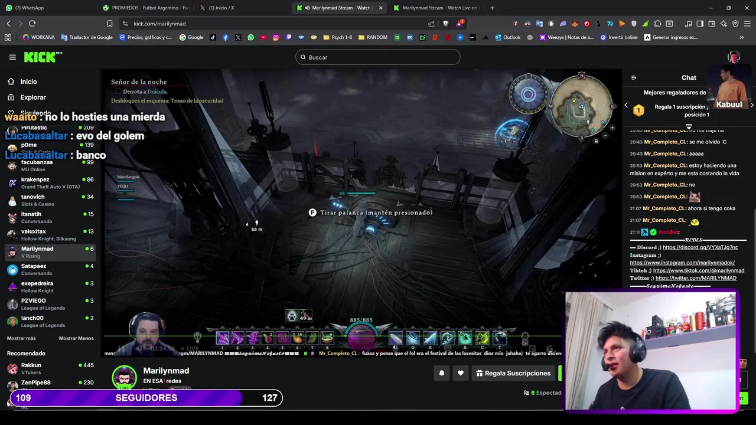The image size is (756, 425).
Task: Open the music playlist icon in the toolbar
Action: point(688,24)
